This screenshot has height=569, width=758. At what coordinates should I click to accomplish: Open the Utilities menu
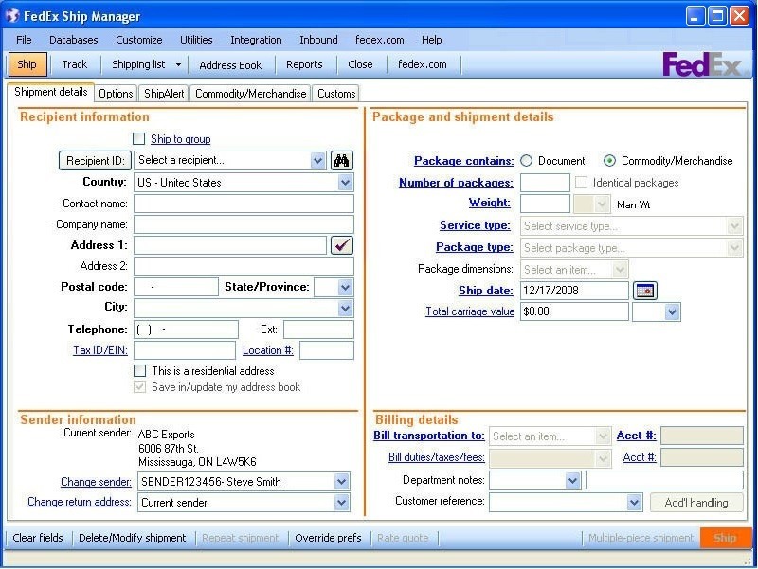195,40
